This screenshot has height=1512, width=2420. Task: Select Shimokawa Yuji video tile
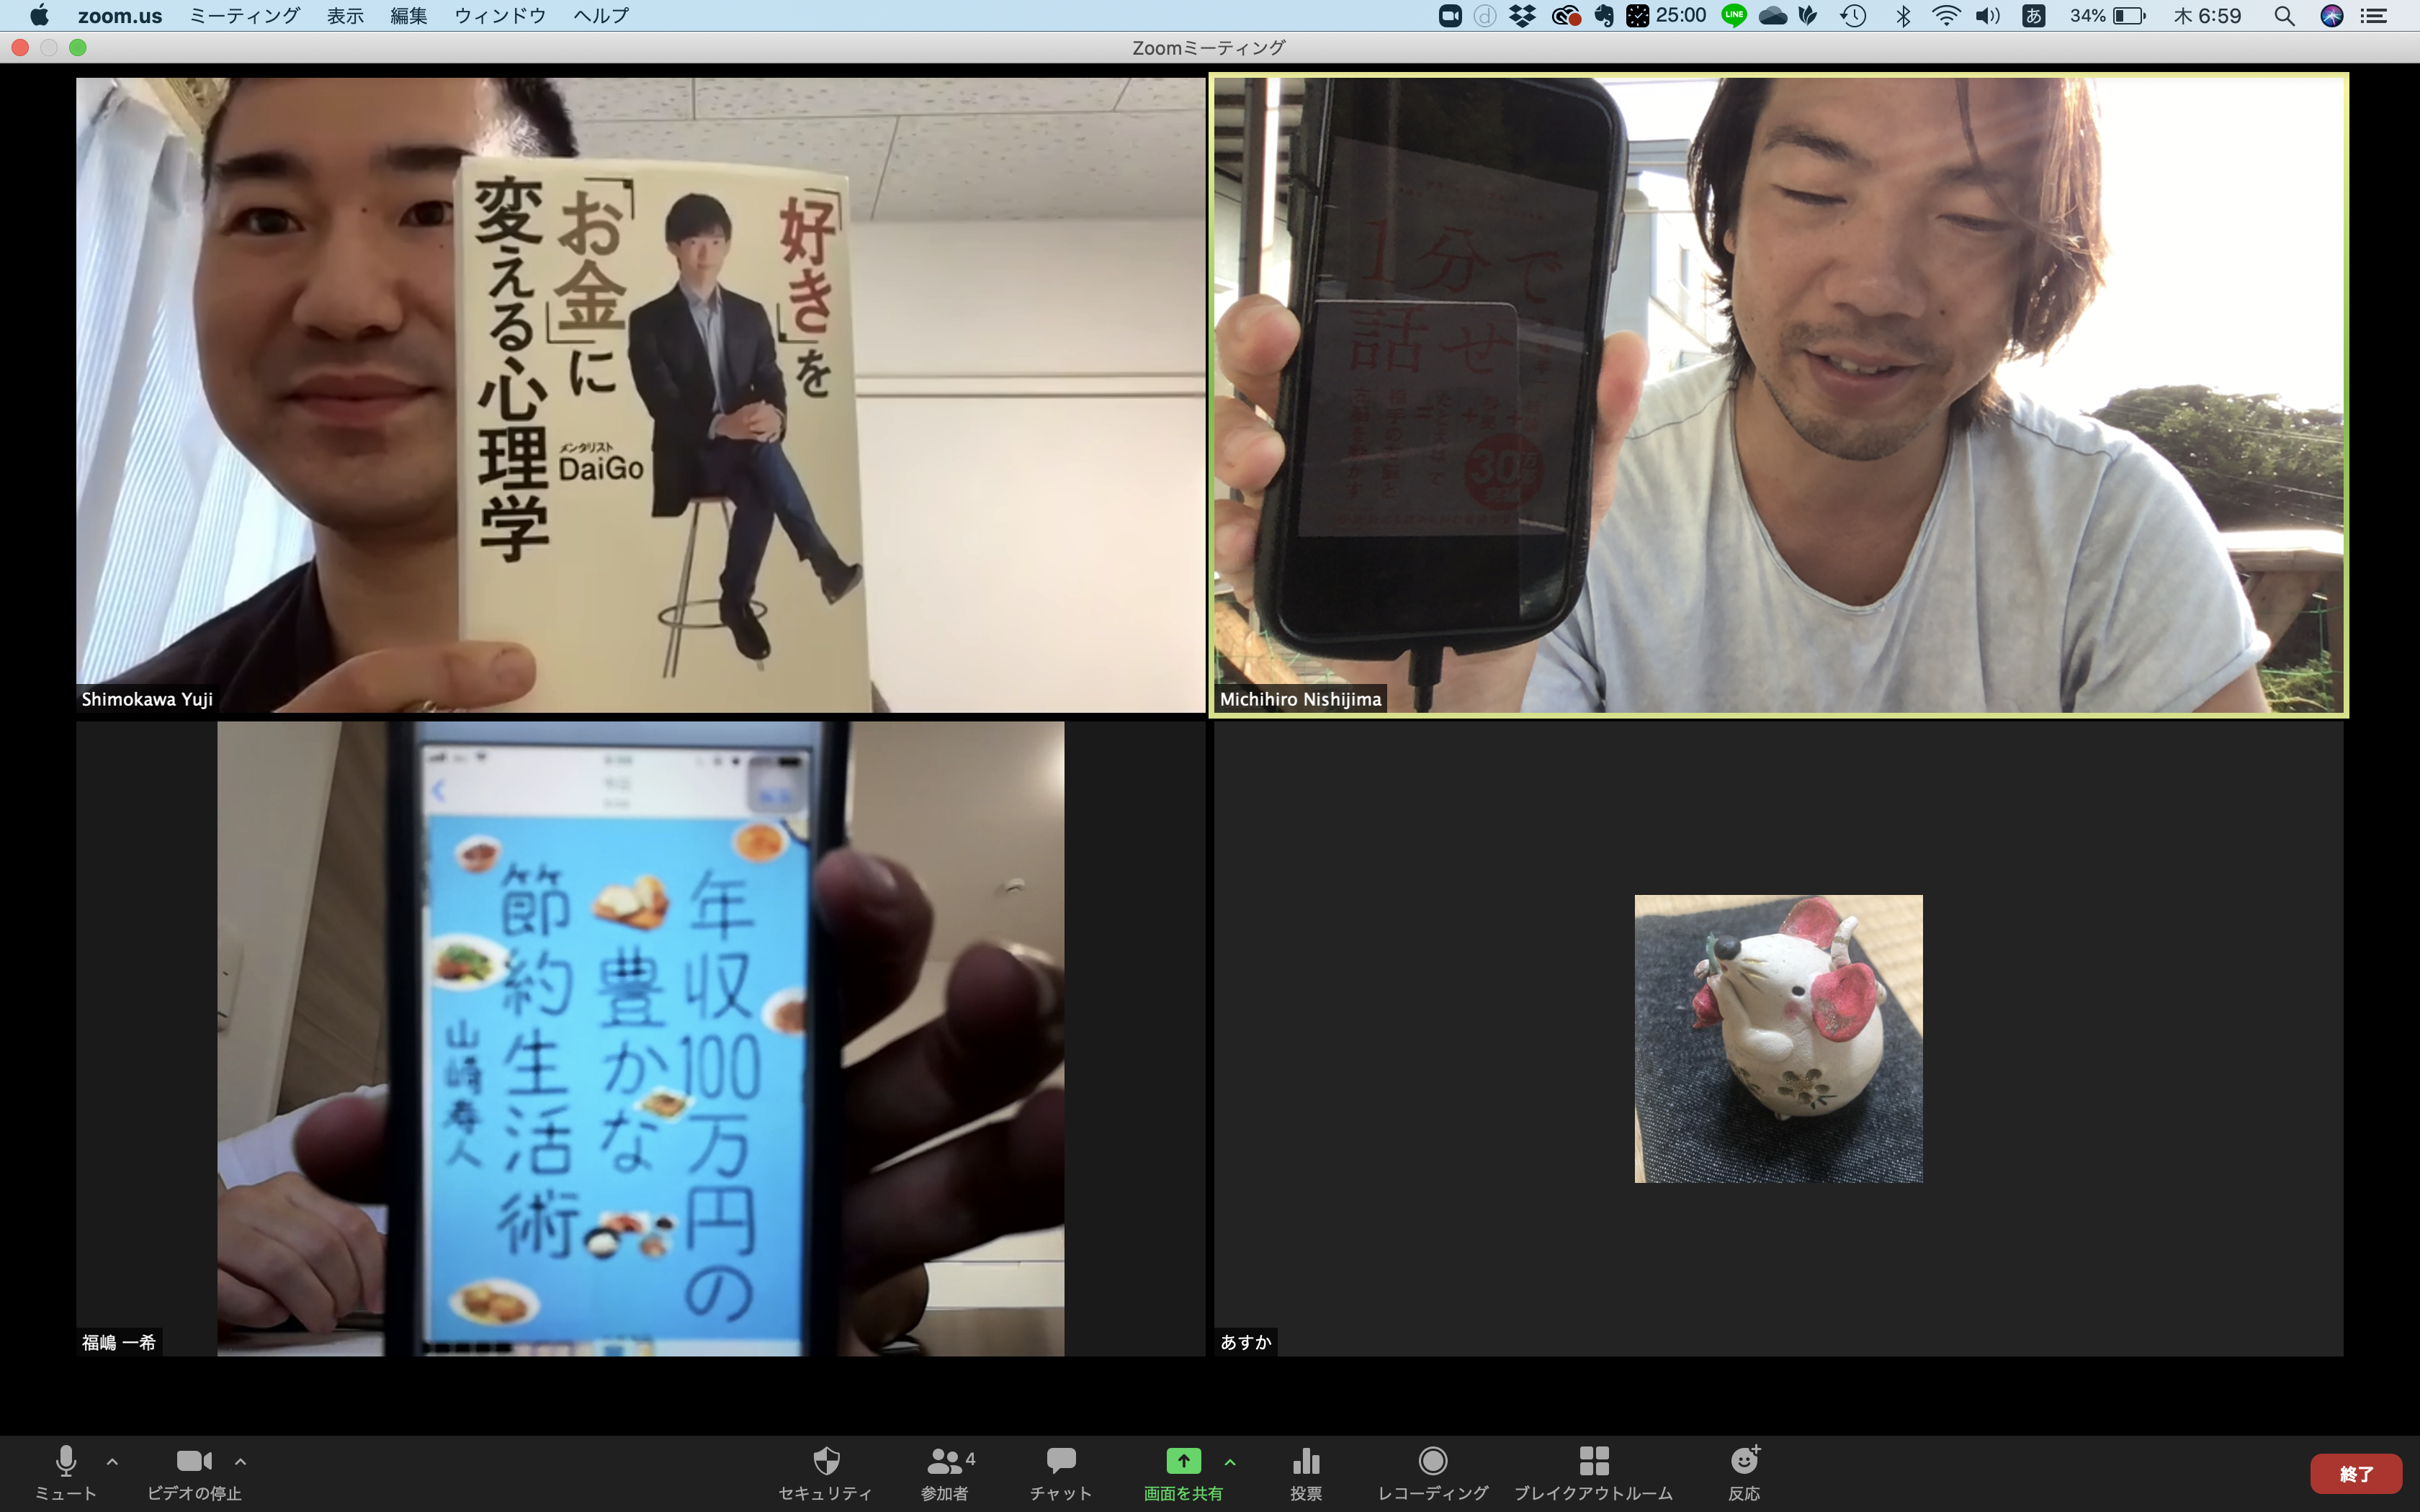coord(641,395)
